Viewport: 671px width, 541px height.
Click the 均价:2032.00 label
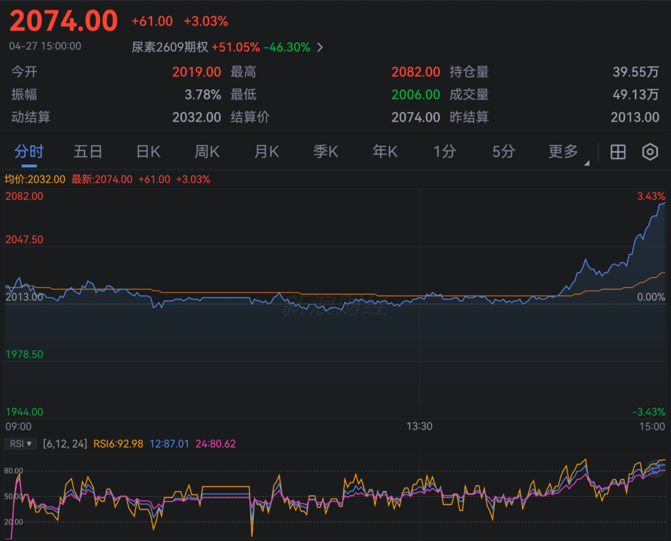pos(35,180)
